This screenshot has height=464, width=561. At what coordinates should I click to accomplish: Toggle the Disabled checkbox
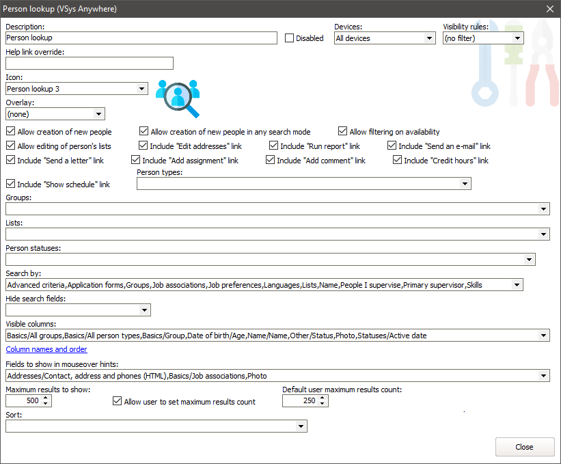coord(290,38)
